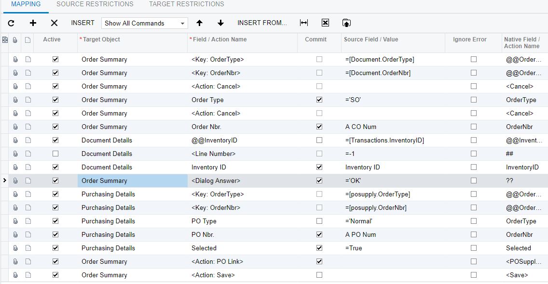Click the INSERT FROM... button
This screenshot has width=548, height=284.
pyautogui.click(x=262, y=23)
